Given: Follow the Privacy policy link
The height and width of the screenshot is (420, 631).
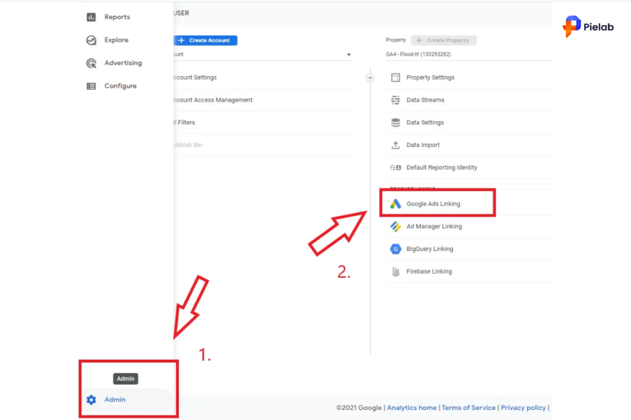Looking at the screenshot, I should pyautogui.click(x=523, y=408).
